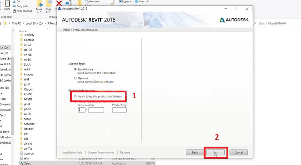Open the Readme link
The image size is (301, 165).
(x=125, y=153)
